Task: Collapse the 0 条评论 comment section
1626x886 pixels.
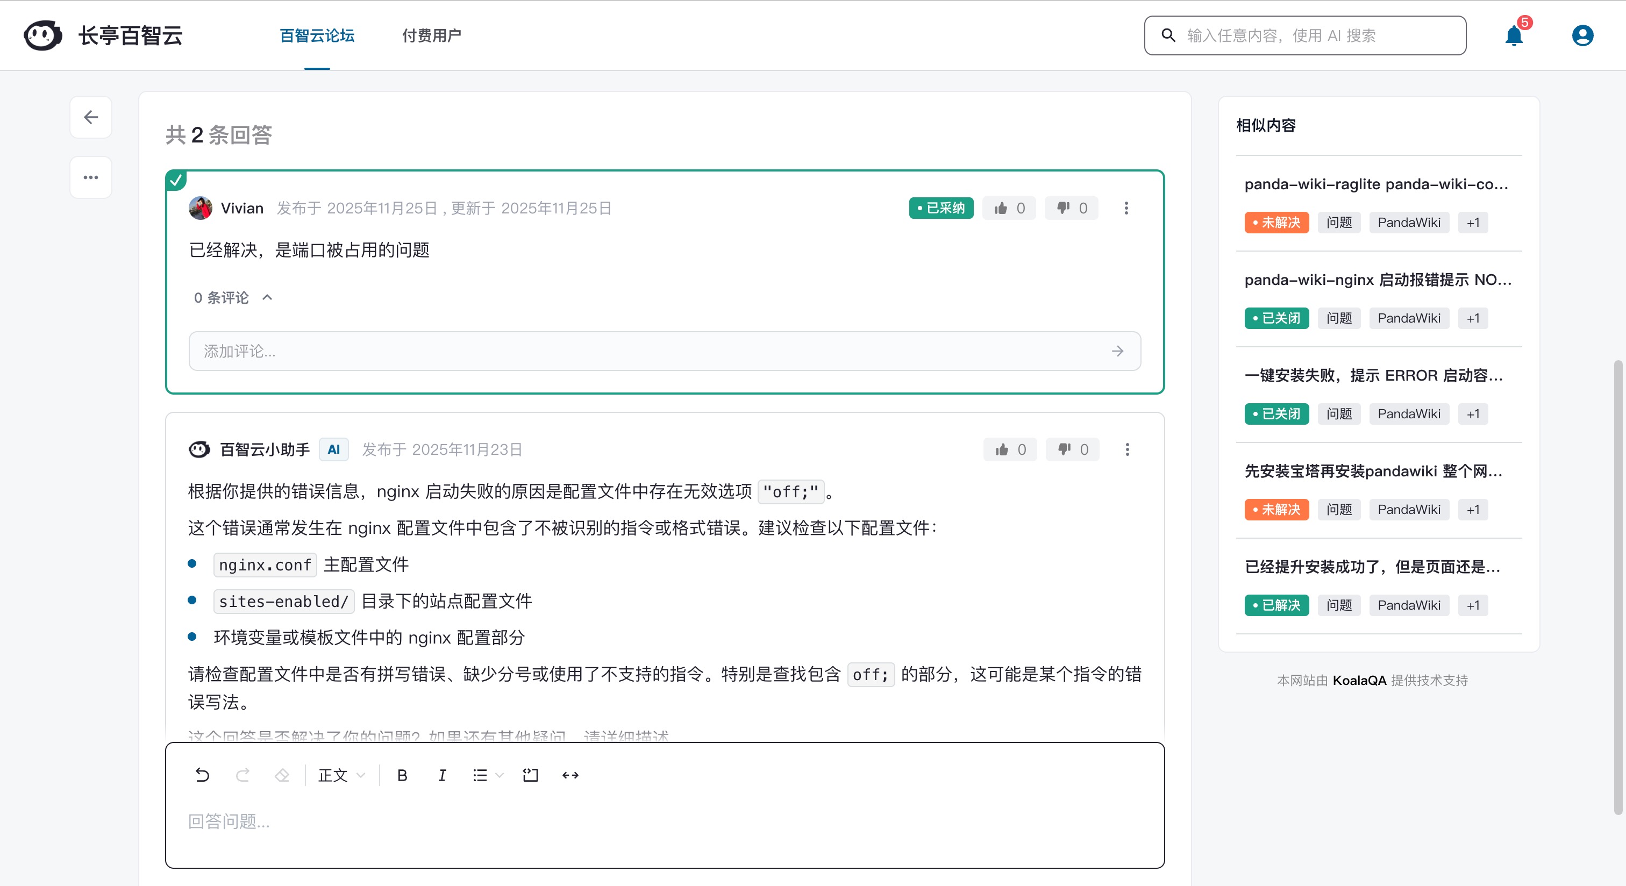Action: tap(268, 297)
